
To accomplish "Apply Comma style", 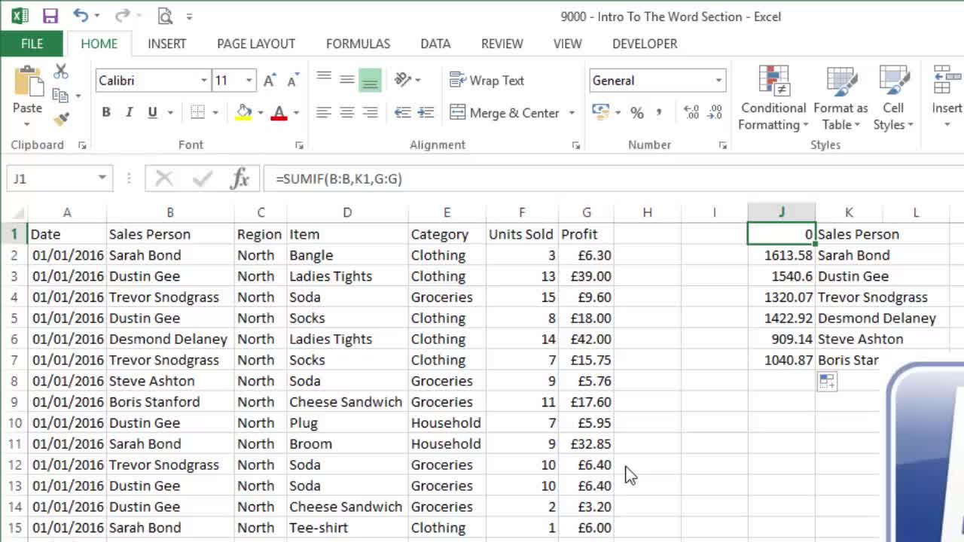I will [x=659, y=112].
